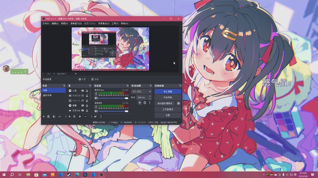
Task: Move the scene up using the 场景 panel arrow
Action: coord(60,116)
